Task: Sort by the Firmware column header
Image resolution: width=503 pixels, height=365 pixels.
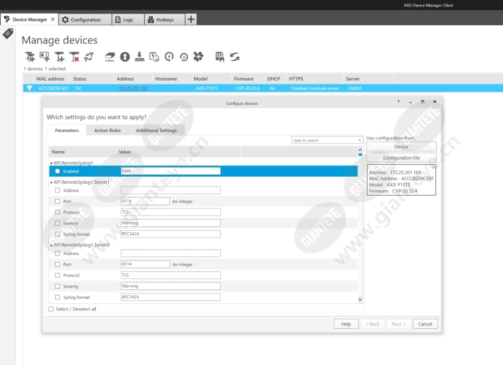Action: click(x=243, y=79)
